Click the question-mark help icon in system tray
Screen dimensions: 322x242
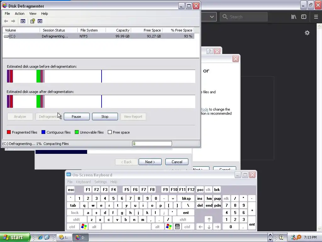[281, 237]
